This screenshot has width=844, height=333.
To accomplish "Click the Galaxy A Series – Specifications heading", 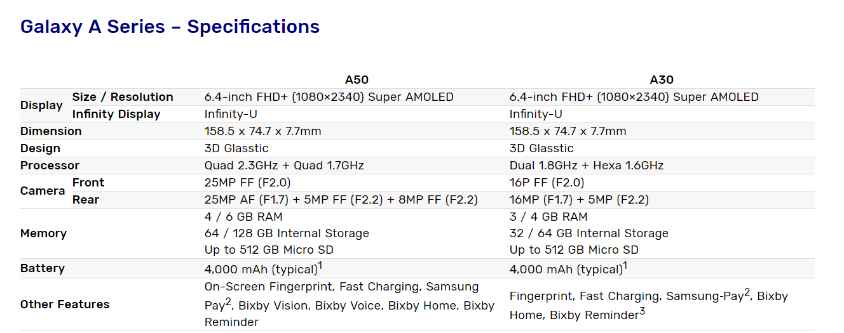I will coord(170,27).
